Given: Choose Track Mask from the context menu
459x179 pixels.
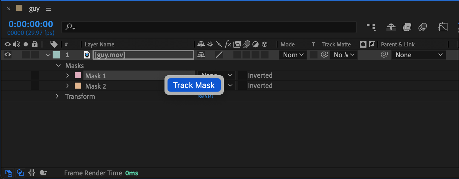Looking at the screenshot, I should point(194,85).
